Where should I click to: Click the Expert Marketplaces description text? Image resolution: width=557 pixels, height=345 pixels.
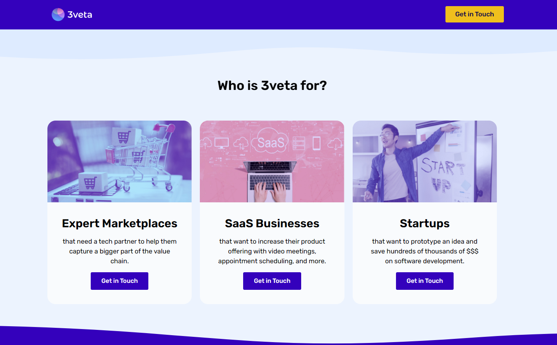point(119,251)
